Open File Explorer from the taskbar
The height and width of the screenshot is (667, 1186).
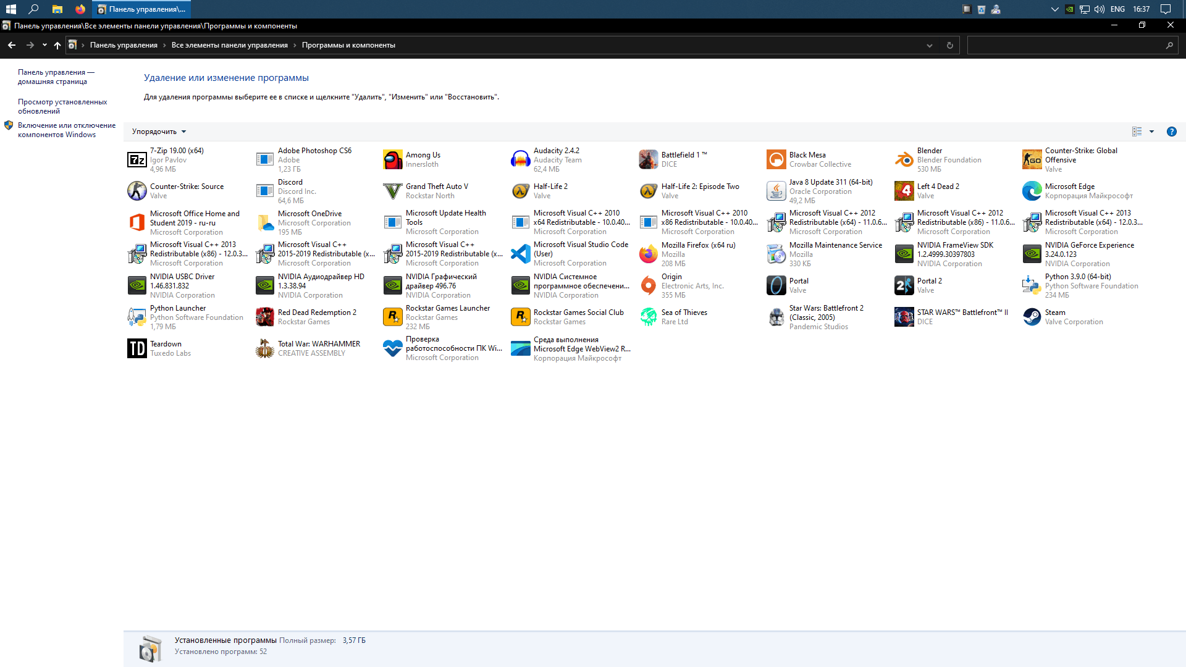[57, 9]
